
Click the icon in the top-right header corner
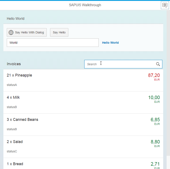(165, 5)
